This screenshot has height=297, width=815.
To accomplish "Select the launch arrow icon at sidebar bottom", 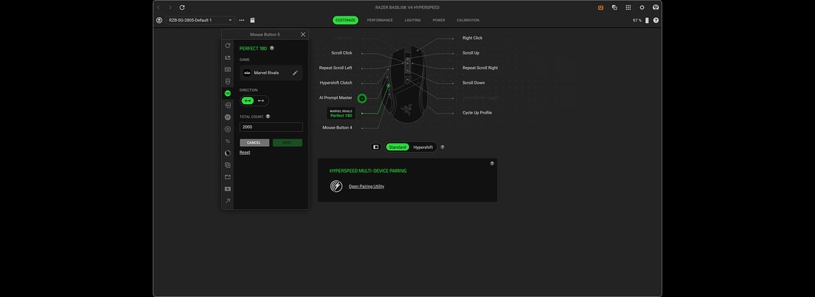I will tap(228, 200).
